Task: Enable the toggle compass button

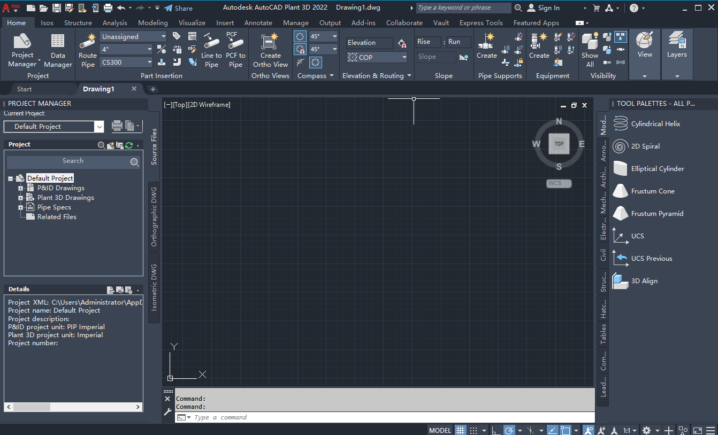Action: pos(315,62)
